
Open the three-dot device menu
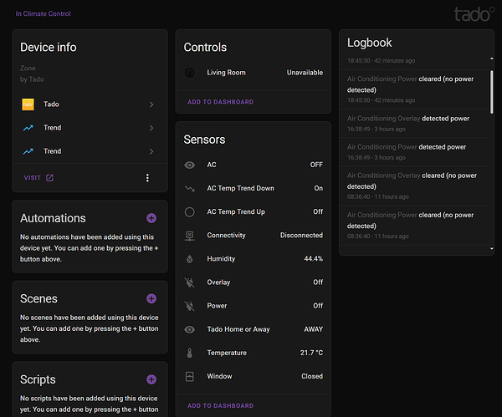(x=147, y=178)
